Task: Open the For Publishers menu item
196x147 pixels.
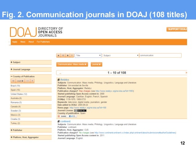Action: tap(43, 42)
